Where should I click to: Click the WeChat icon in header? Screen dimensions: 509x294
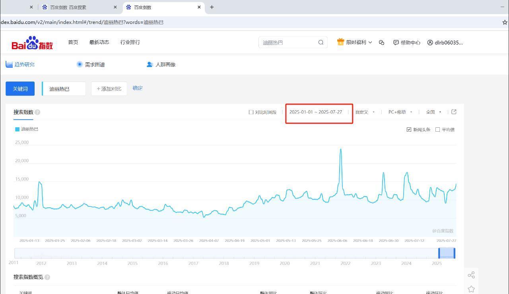coord(381,43)
